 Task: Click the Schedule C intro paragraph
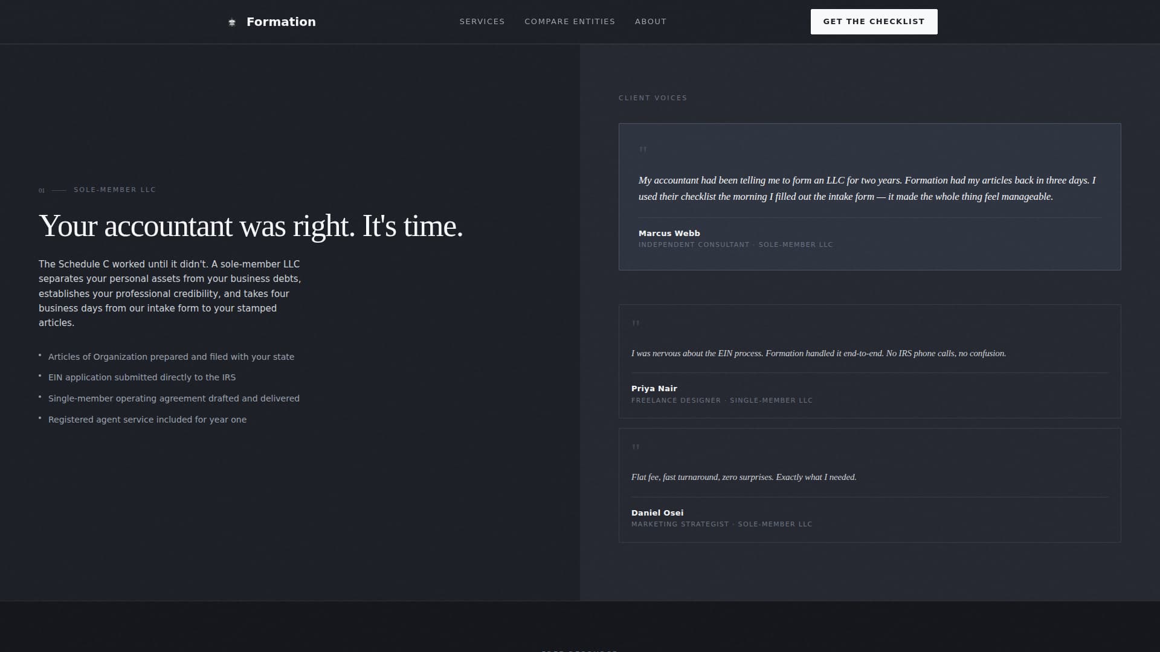pos(170,293)
